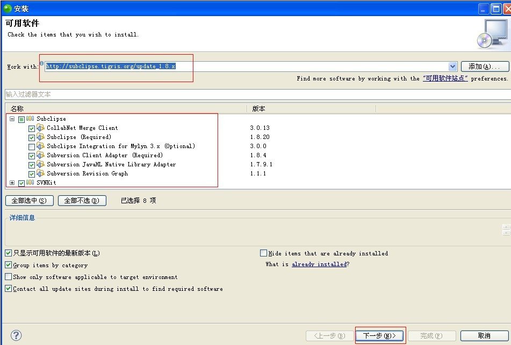511x345 pixels.
Task: Open the help question mark icon
Action: [x=16, y=335]
